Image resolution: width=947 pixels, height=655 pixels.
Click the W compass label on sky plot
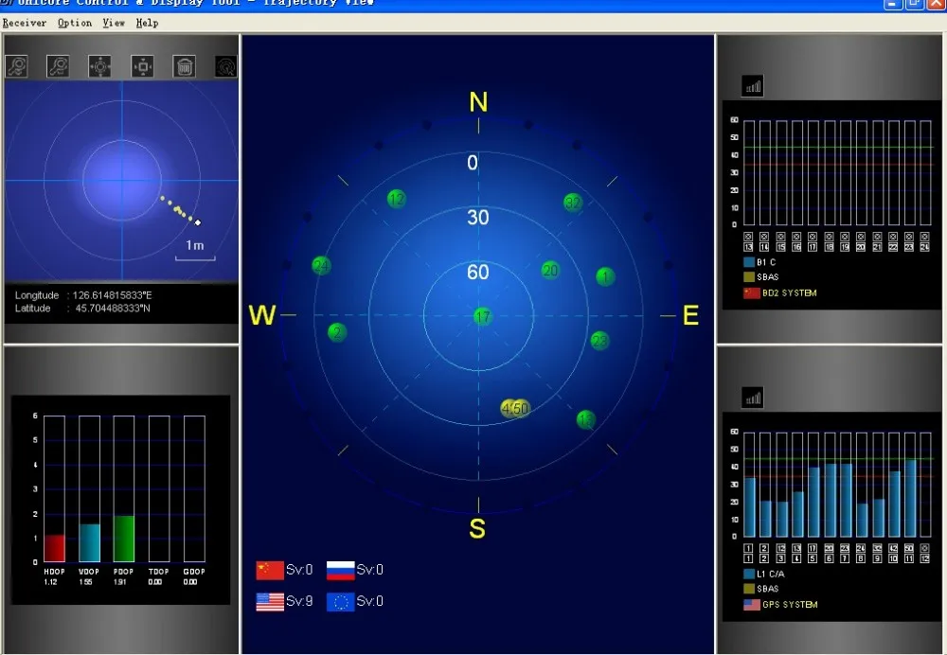coord(262,315)
